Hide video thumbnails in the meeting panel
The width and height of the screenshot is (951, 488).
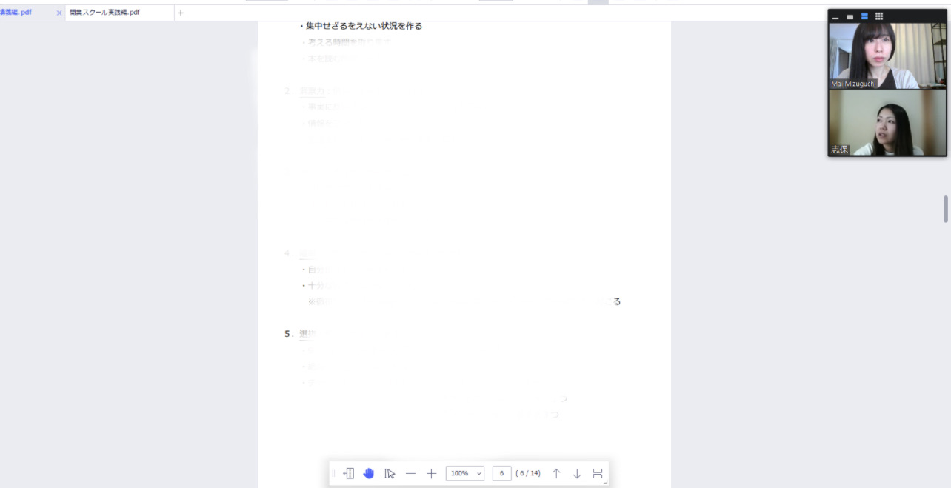(x=835, y=16)
